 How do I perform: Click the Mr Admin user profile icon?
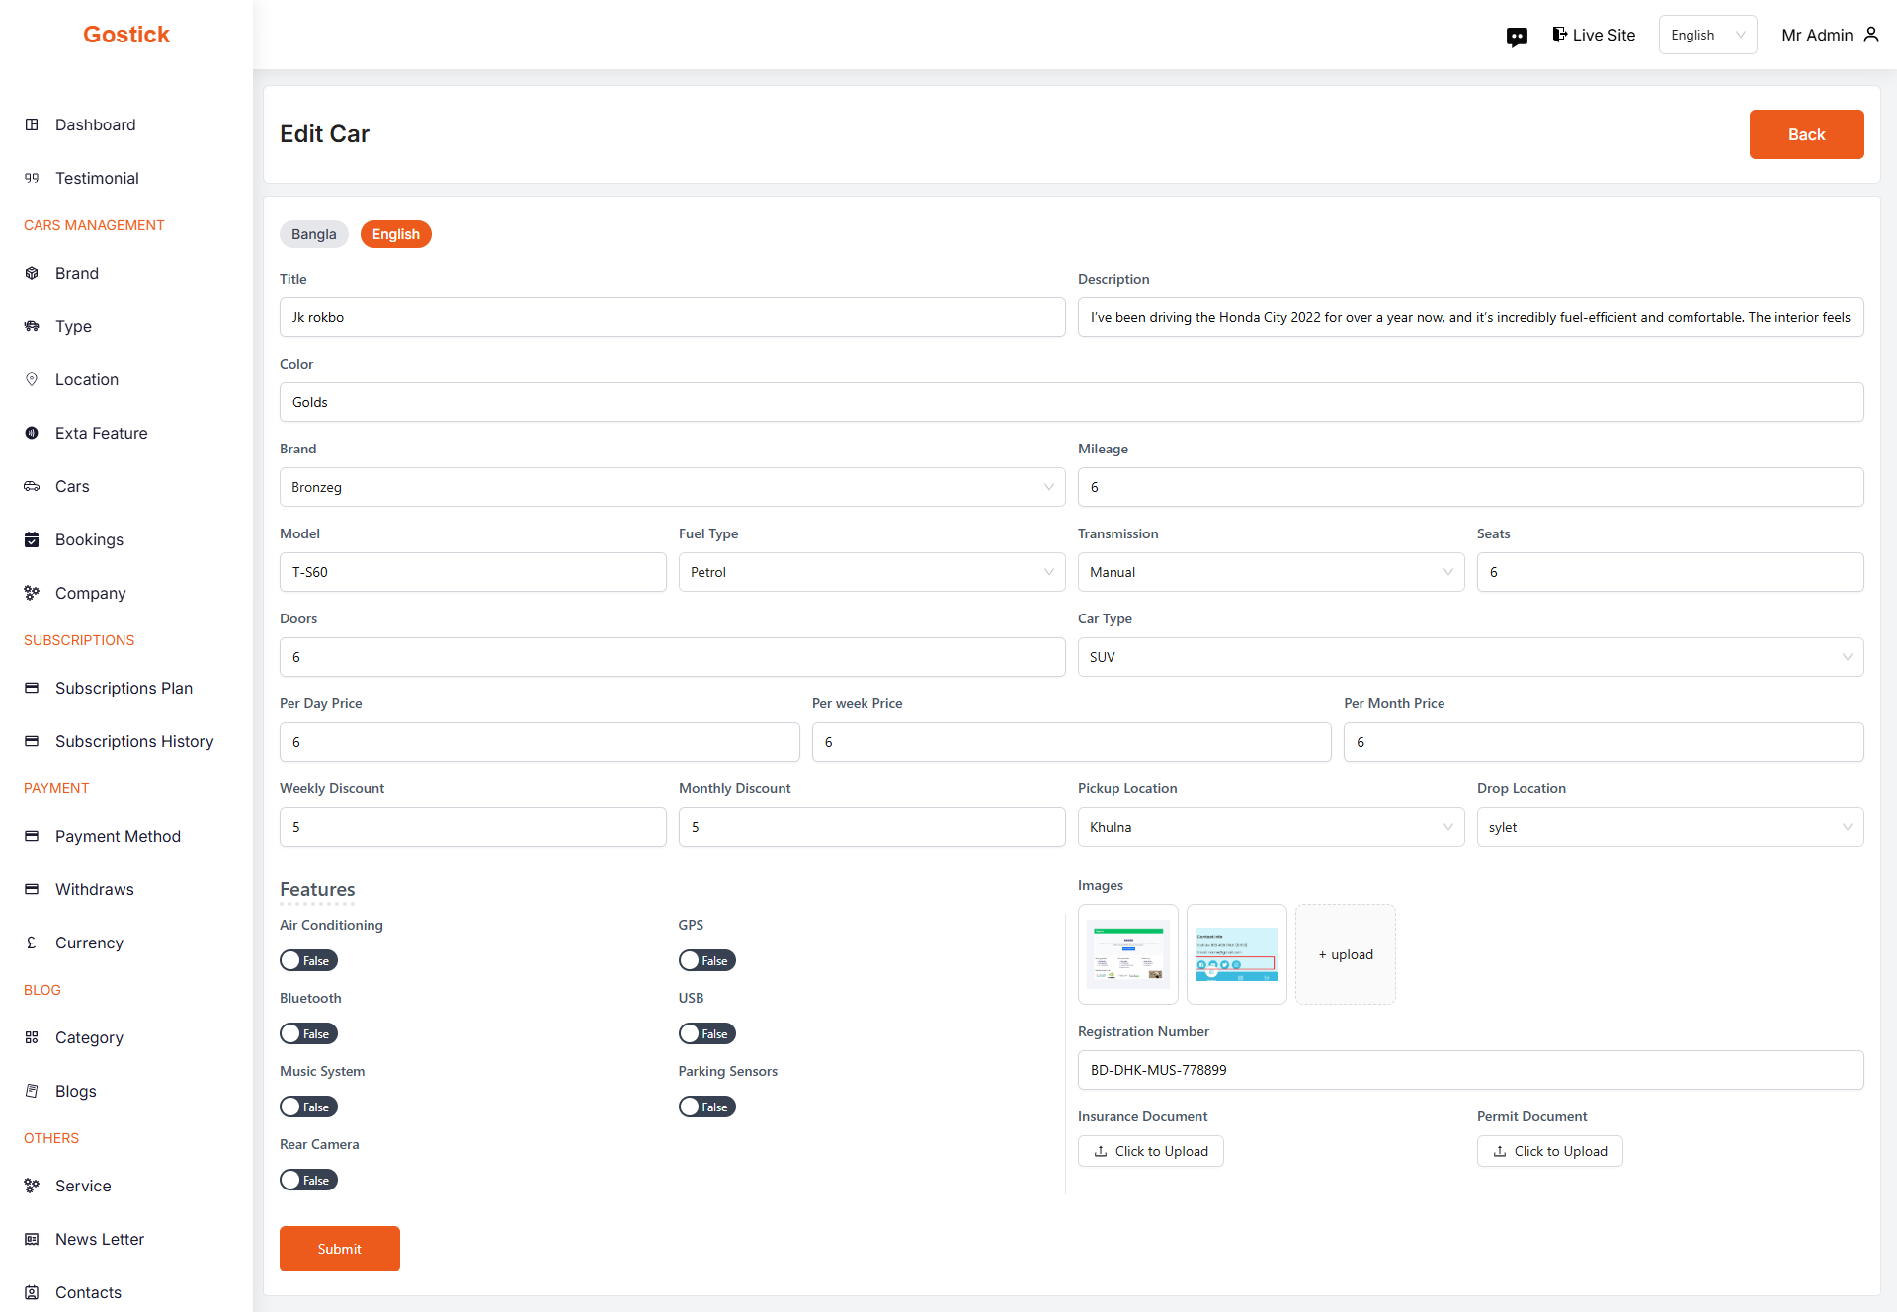point(1870,35)
